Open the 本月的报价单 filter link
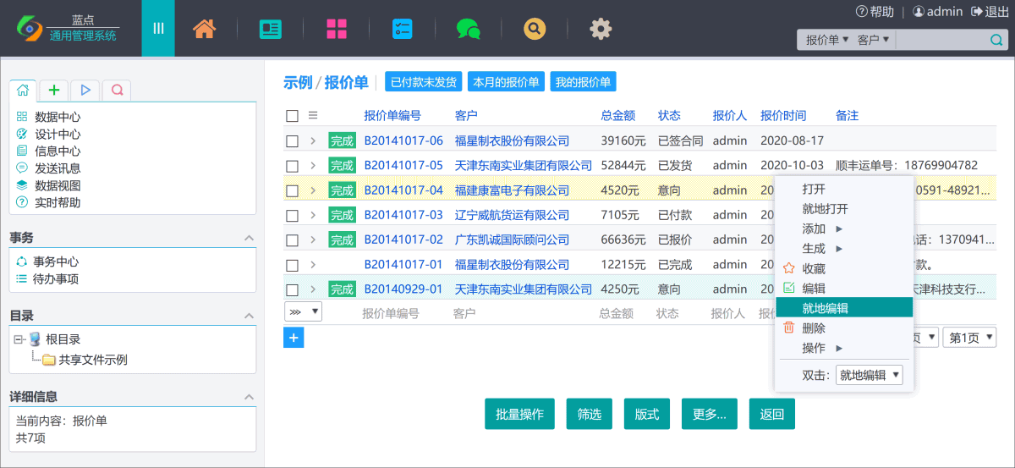This screenshot has height=468, width=1015. point(506,82)
